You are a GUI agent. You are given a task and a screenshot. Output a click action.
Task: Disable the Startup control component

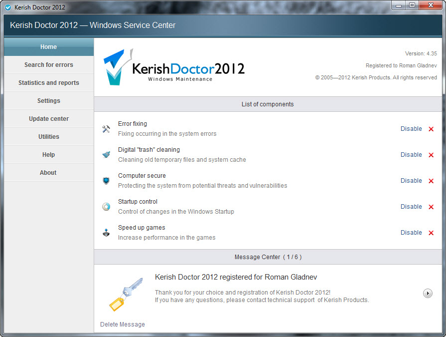(x=411, y=207)
